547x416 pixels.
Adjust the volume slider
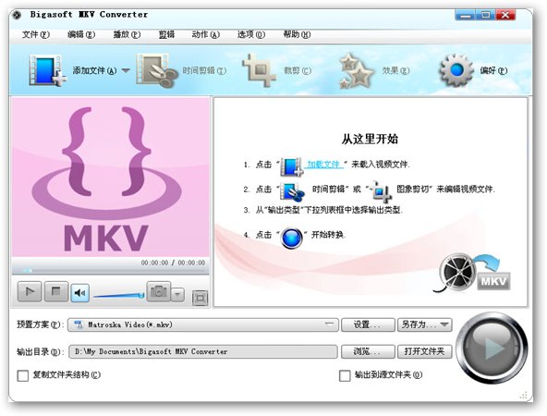(119, 296)
